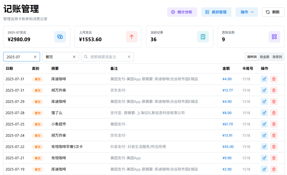
Task: Focus the 搜索摘要或备注 search field
Action: tap(107, 57)
